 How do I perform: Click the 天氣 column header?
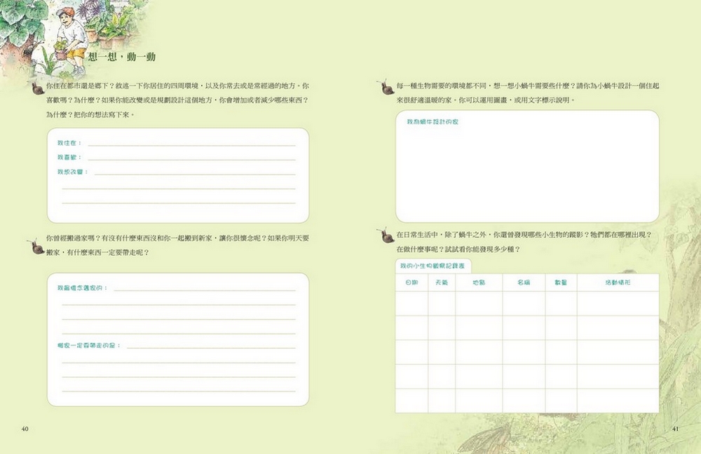point(442,282)
